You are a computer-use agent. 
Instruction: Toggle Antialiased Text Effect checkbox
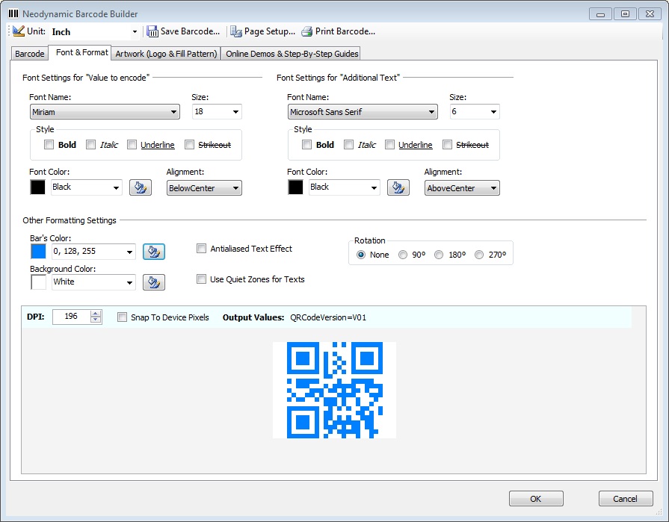[x=201, y=249]
